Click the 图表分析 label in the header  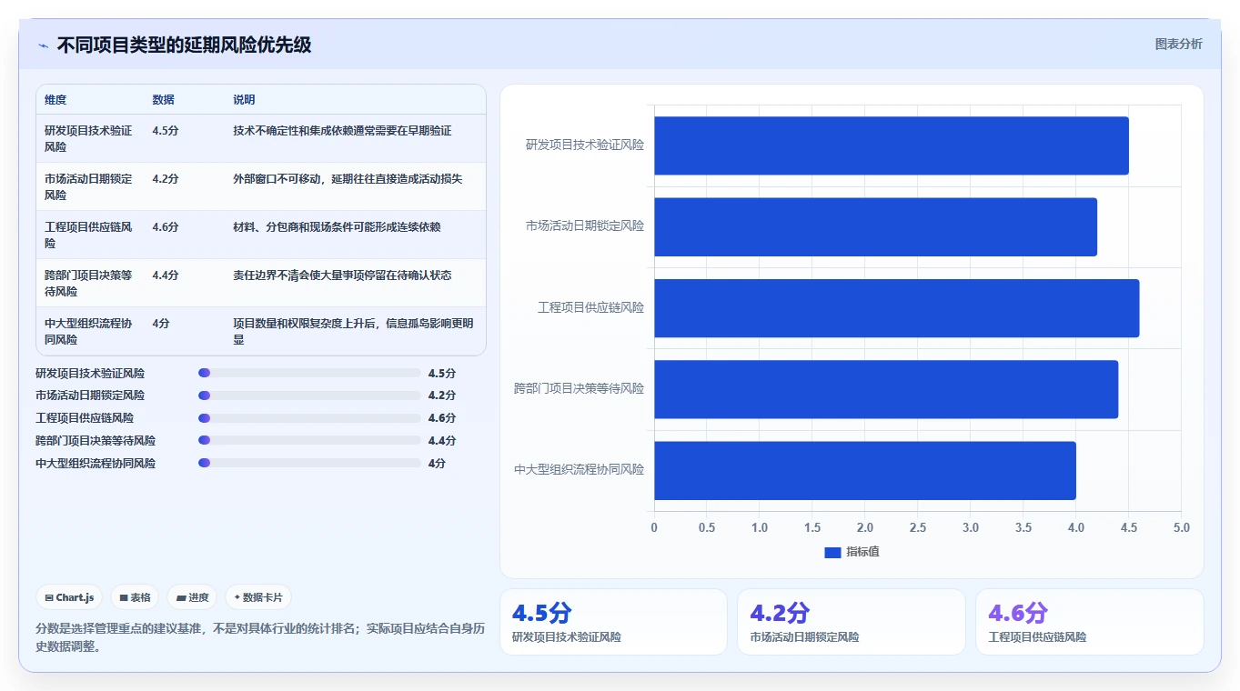click(1178, 44)
